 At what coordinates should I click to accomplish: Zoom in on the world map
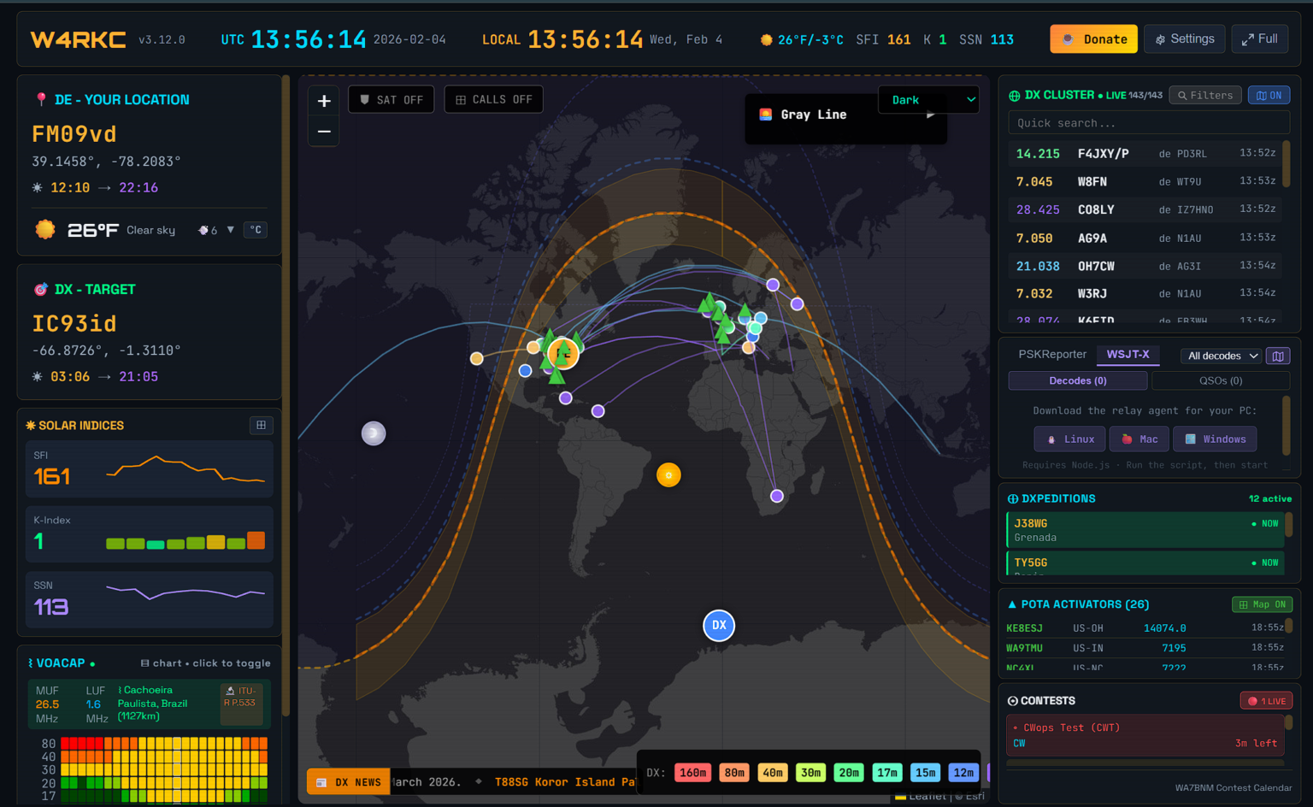pyautogui.click(x=324, y=101)
